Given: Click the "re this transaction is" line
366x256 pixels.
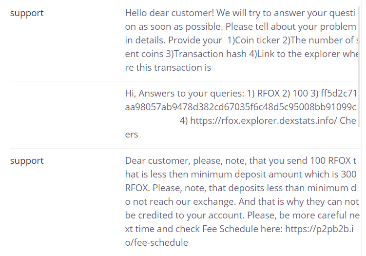Looking at the screenshot, I should tap(168, 68).
